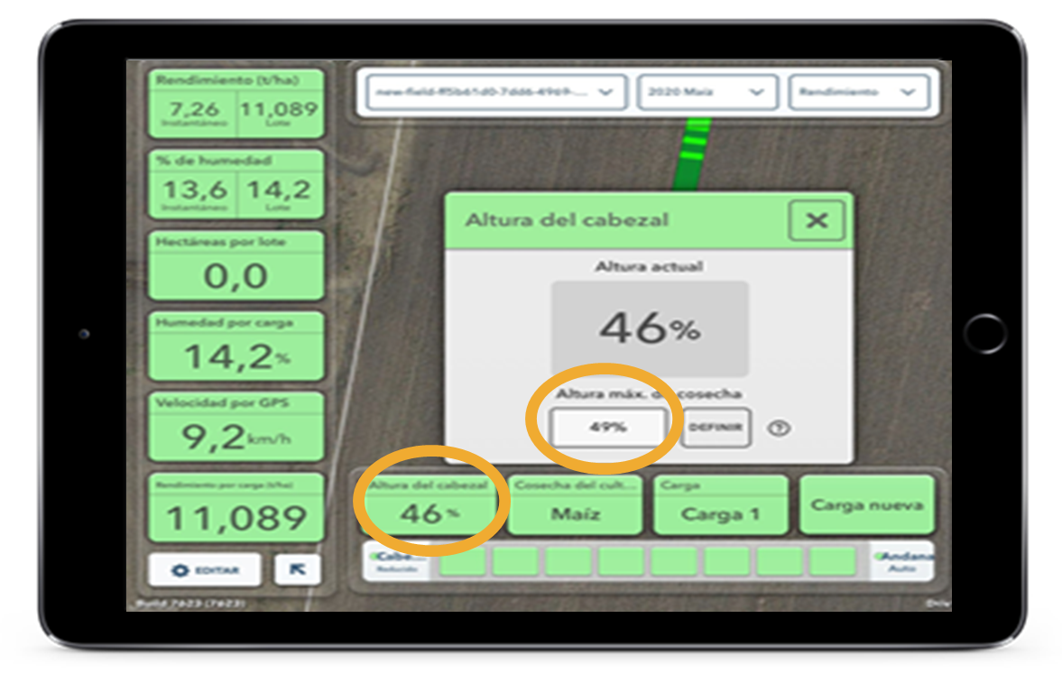1062x683 pixels.
Task: Select the Maíz crop panel
Action: click(x=576, y=506)
